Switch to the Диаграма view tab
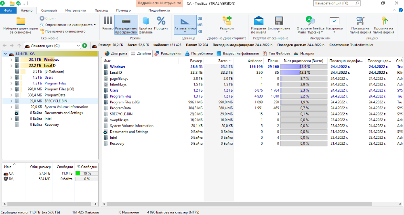The image size is (404, 215). (x=116, y=54)
